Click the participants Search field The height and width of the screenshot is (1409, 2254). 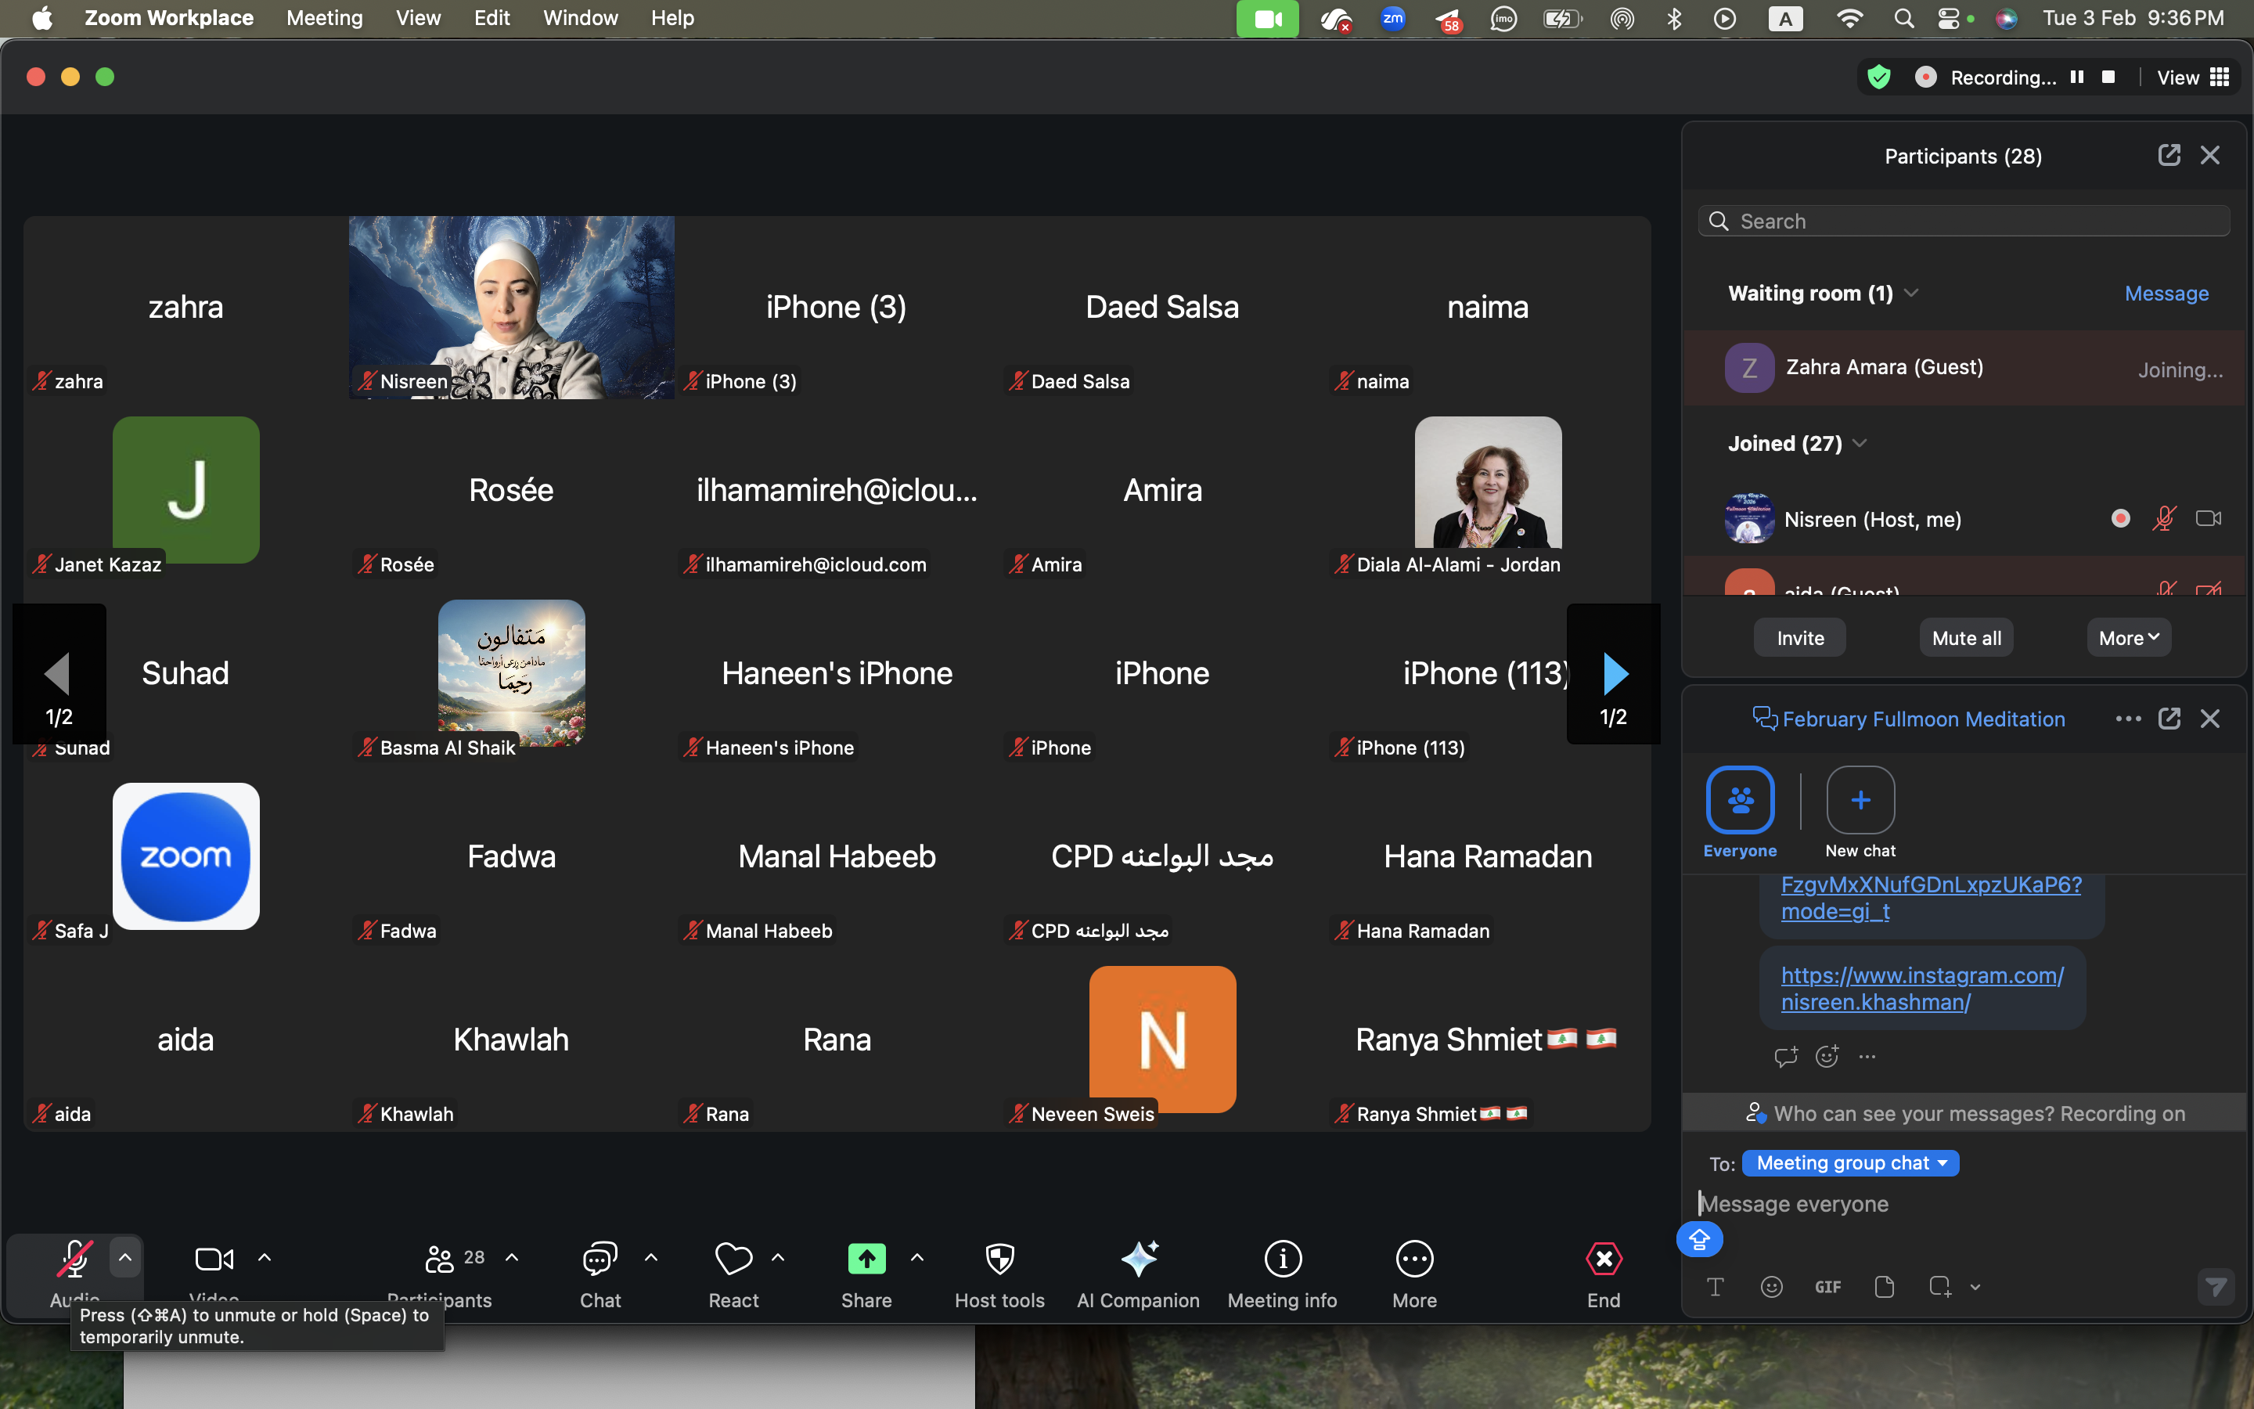(1965, 221)
